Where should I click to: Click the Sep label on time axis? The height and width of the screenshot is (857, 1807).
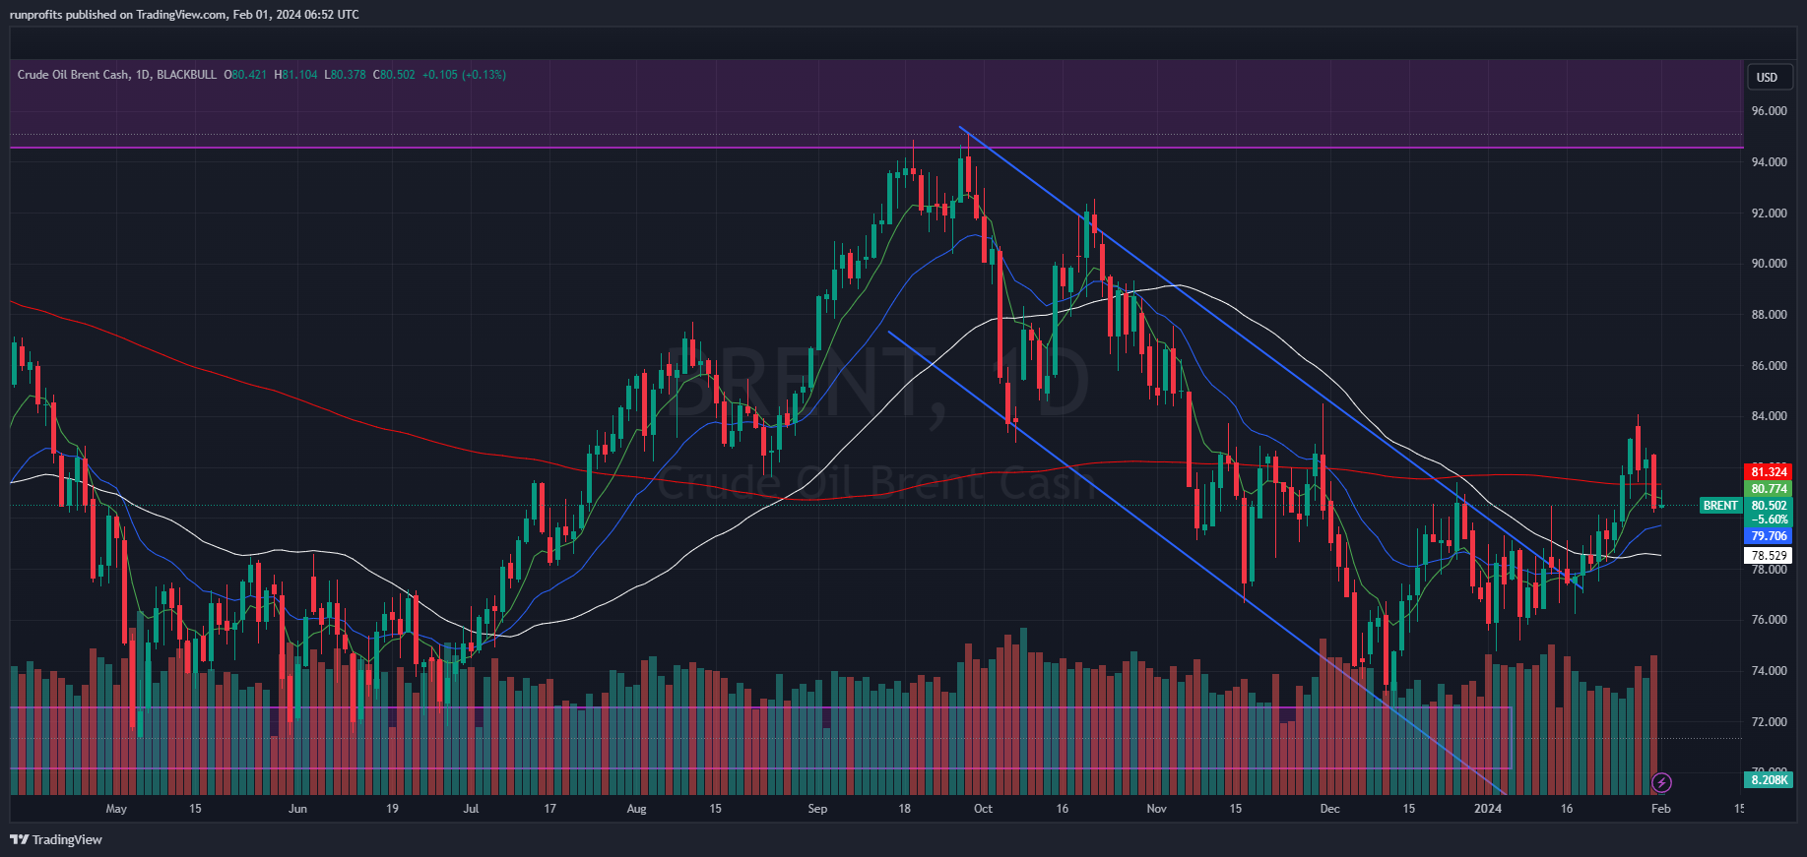point(817,809)
